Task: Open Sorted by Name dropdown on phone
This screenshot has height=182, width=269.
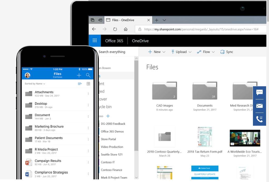Action: click(x=35, y=84)
